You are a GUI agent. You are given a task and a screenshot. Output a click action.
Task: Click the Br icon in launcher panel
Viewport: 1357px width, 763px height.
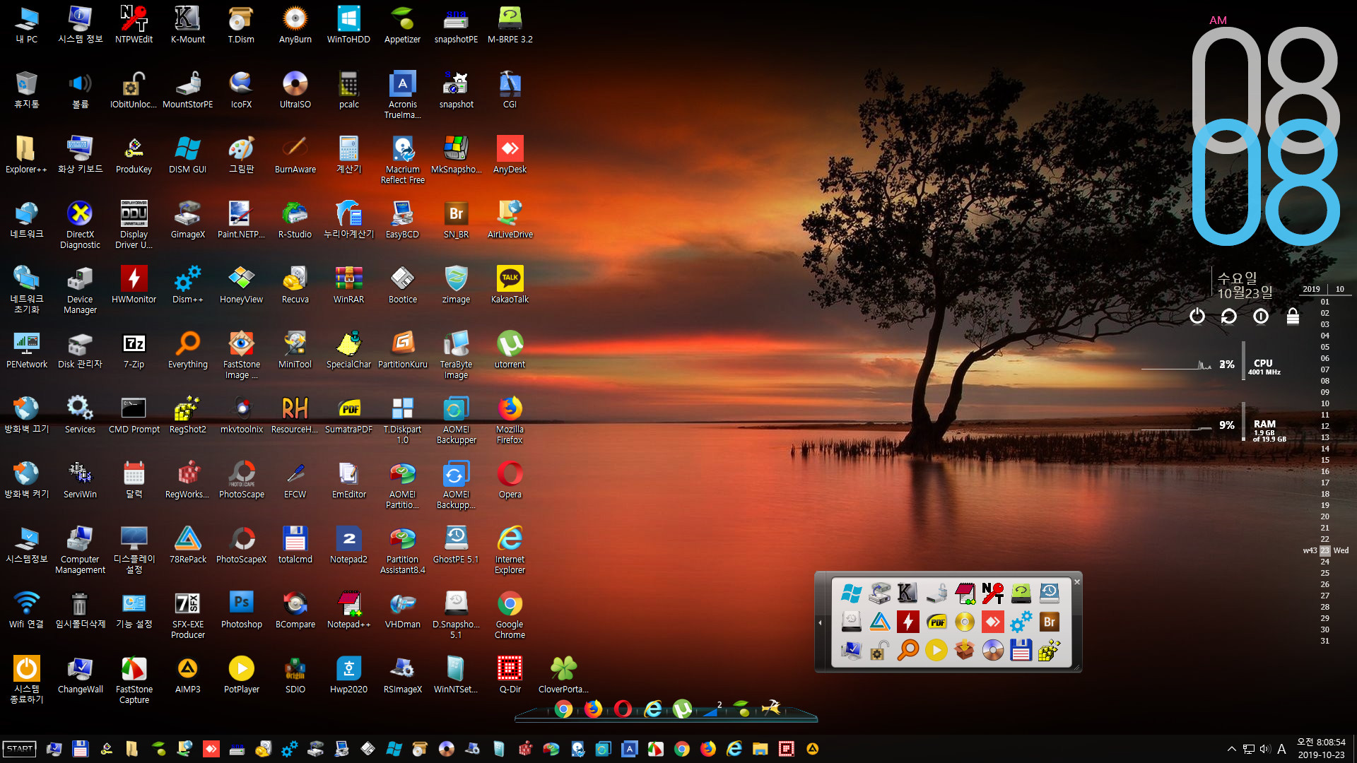pos(1049,622)
